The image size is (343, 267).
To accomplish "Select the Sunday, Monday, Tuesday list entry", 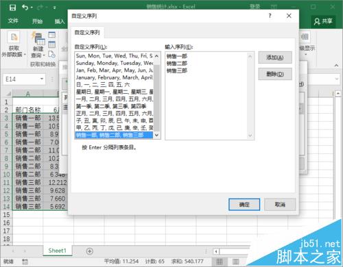I will pos(115,63).
